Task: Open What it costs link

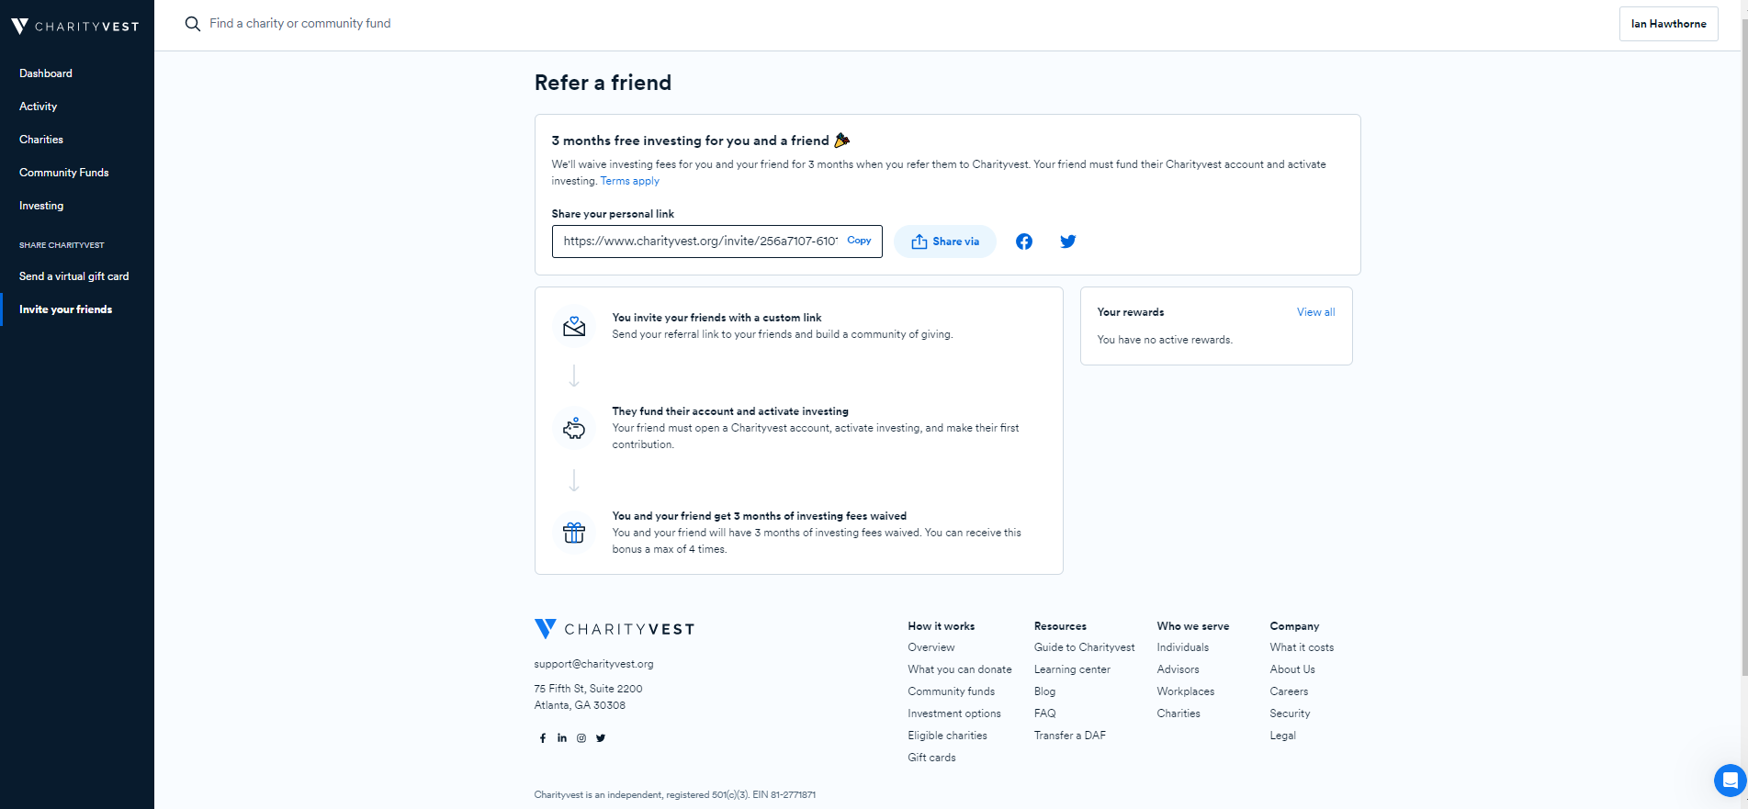Action: tap(1302, 647)
